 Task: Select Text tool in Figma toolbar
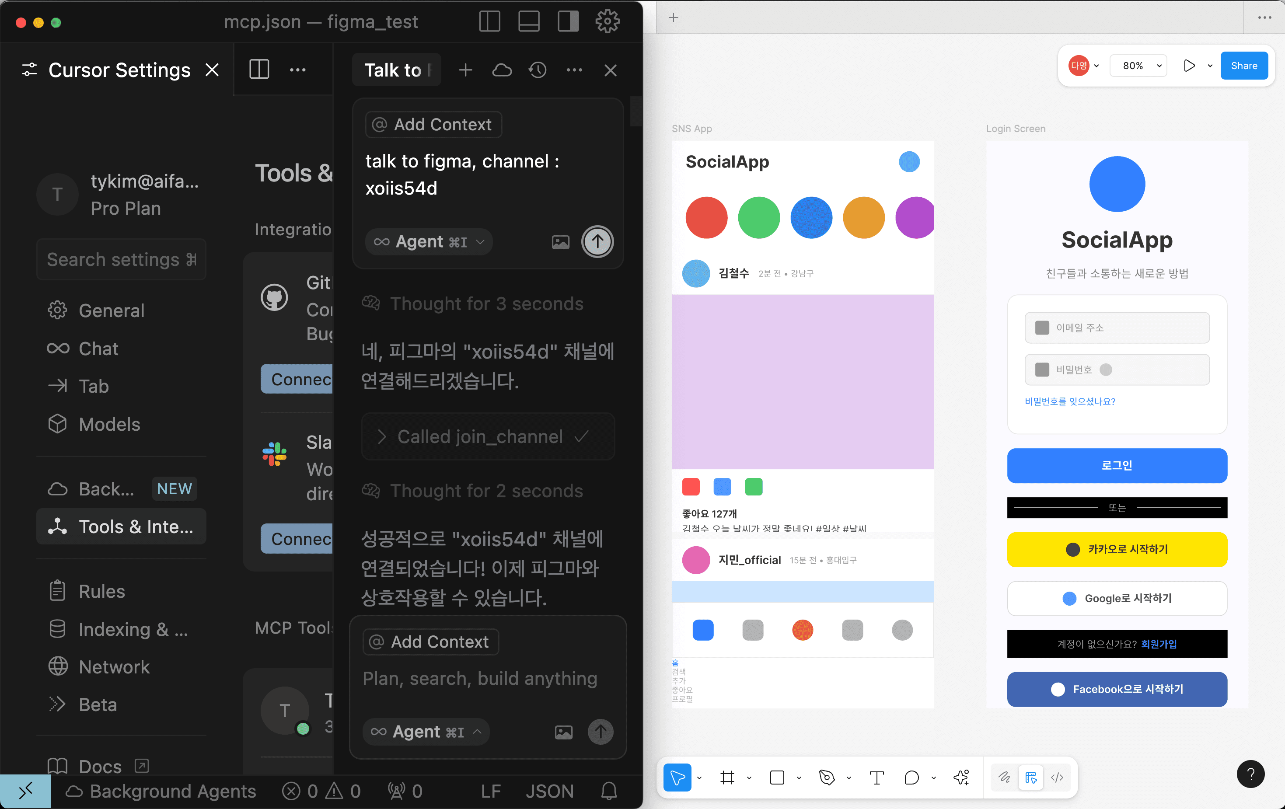click(x=876, y=778)
